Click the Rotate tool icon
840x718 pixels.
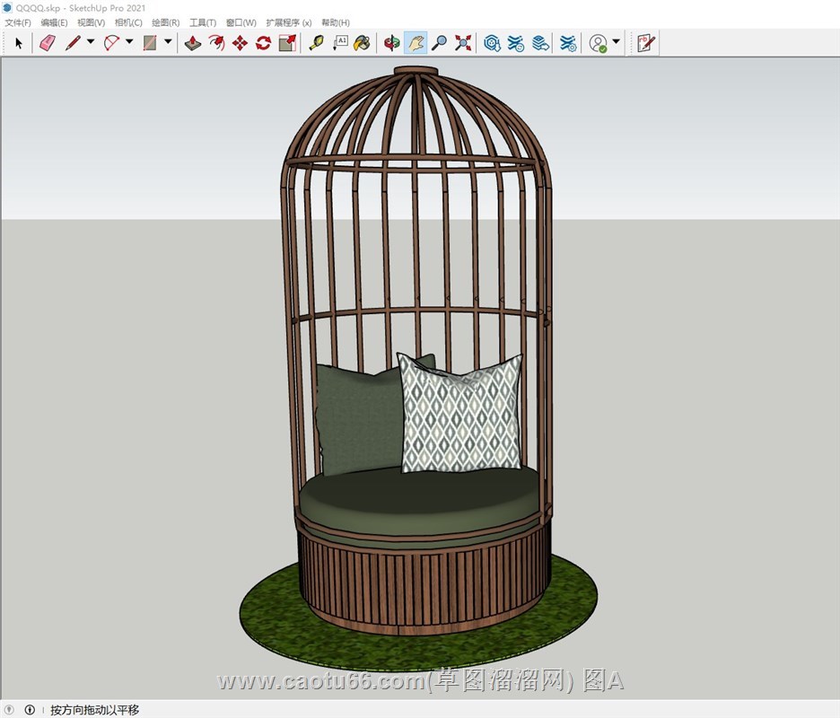[263, 42]
